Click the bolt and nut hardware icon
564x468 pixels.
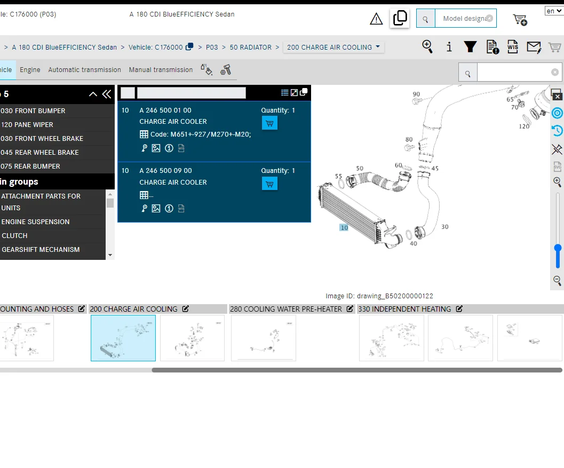tap(225, 70)
